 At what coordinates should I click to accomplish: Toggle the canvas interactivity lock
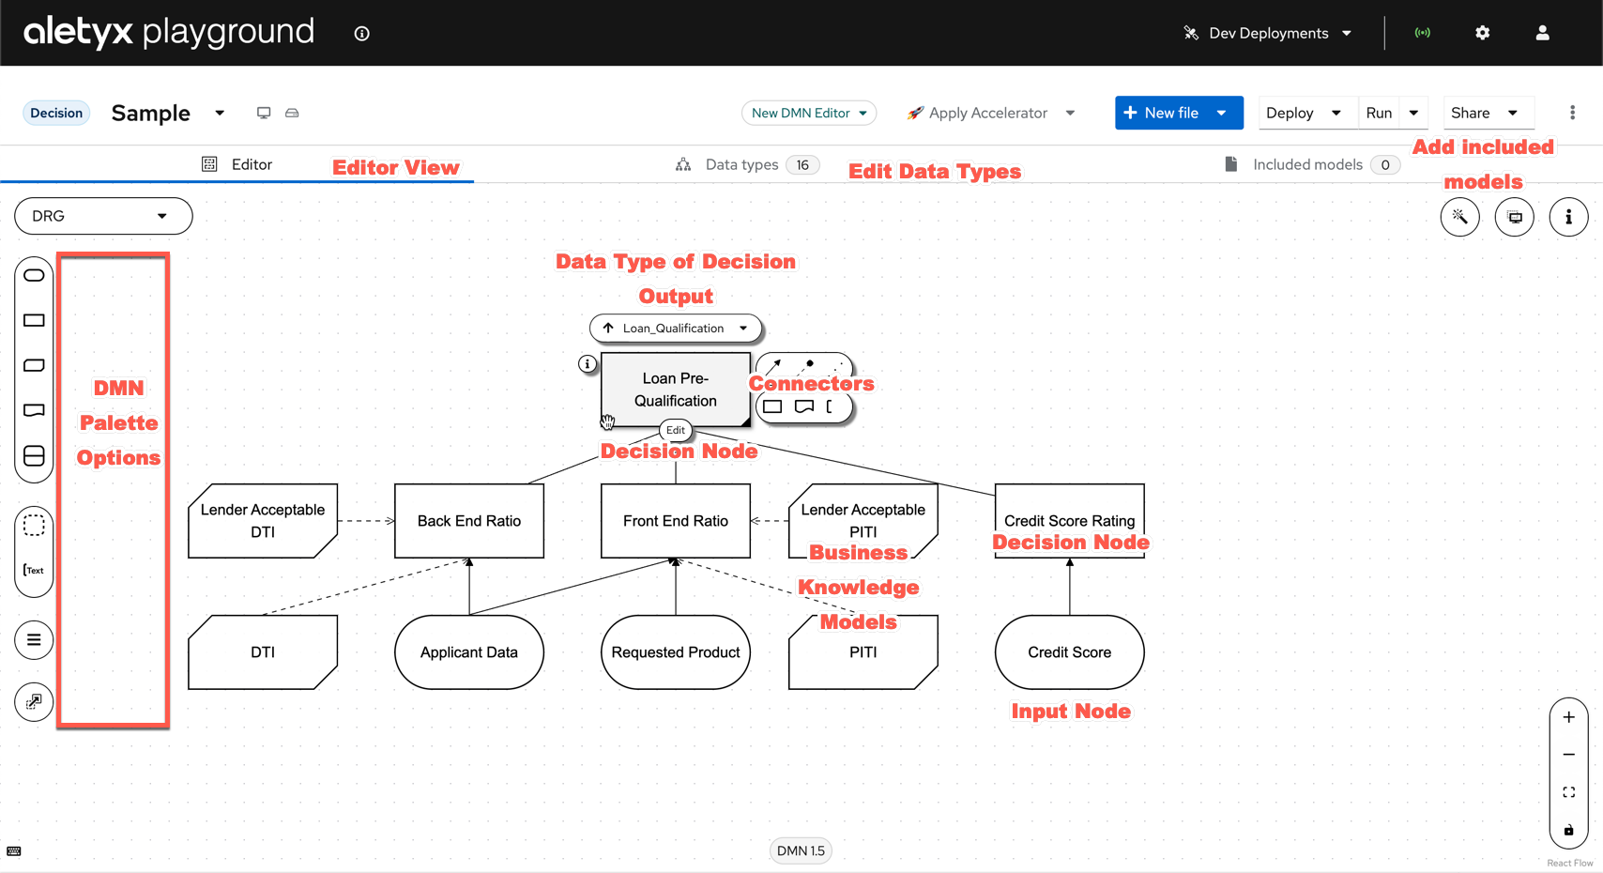point(1568,830)
